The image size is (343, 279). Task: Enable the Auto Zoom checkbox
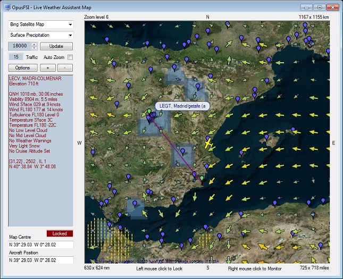(x=70, y=57)
